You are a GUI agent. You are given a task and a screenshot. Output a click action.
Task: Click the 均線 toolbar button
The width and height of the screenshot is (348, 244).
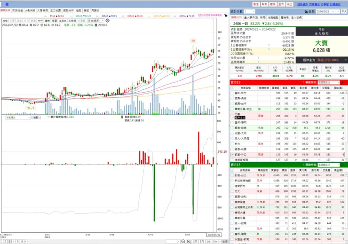tap(5, 21)
